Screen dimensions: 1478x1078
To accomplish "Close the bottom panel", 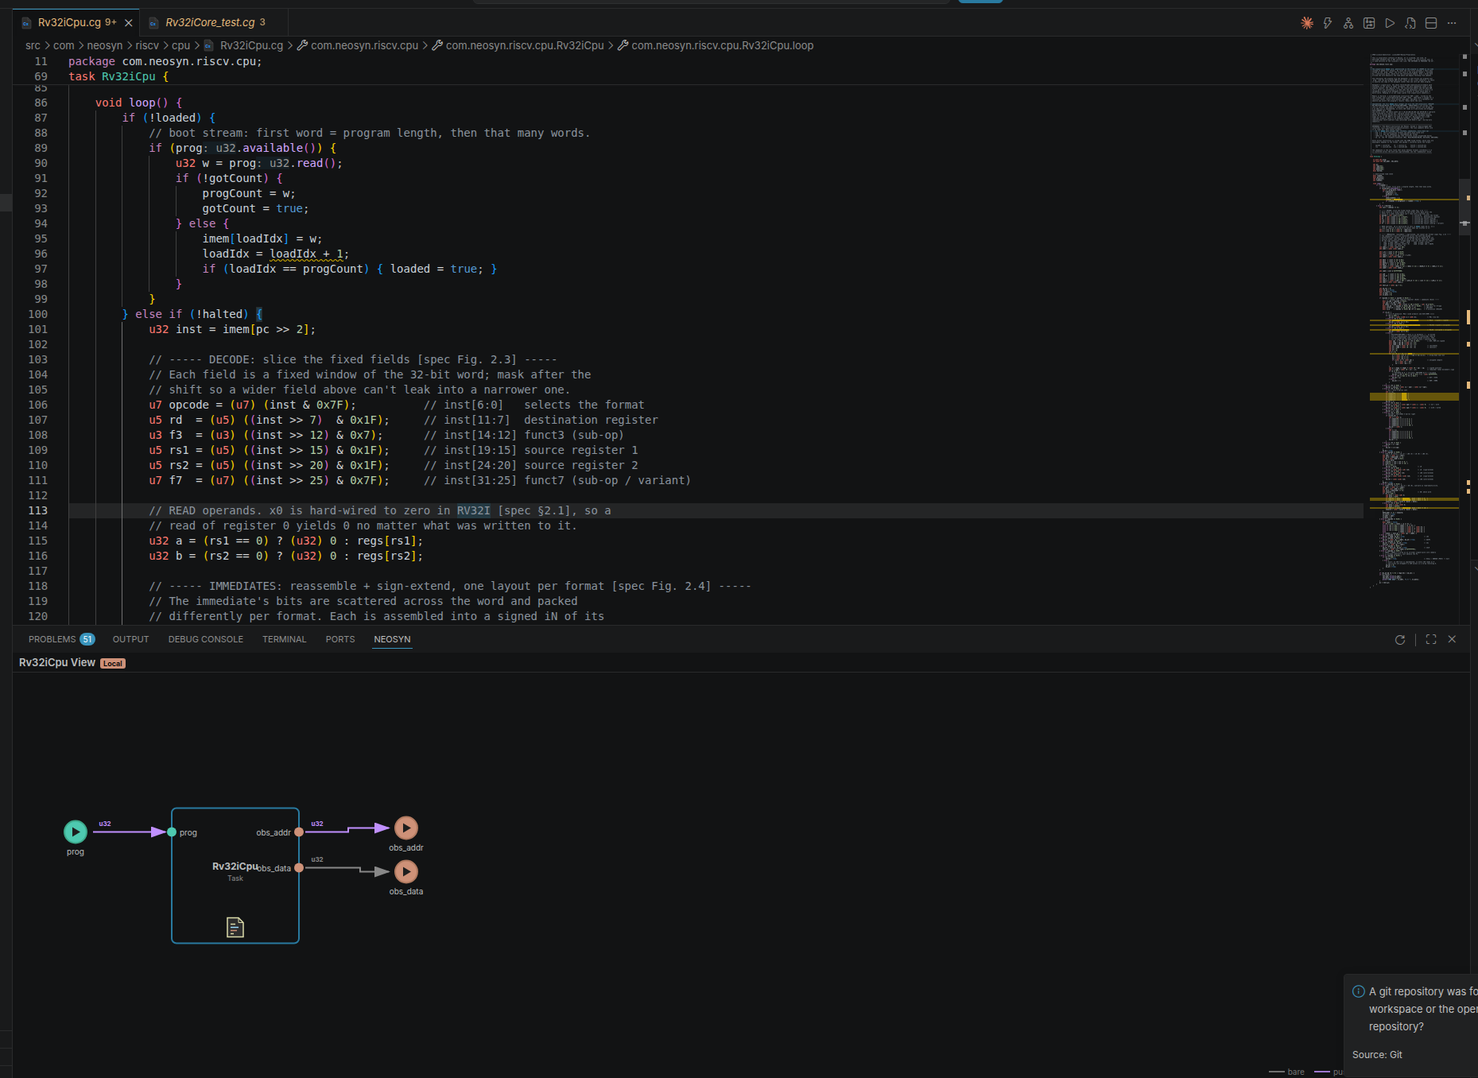I will click(1452, 639).
